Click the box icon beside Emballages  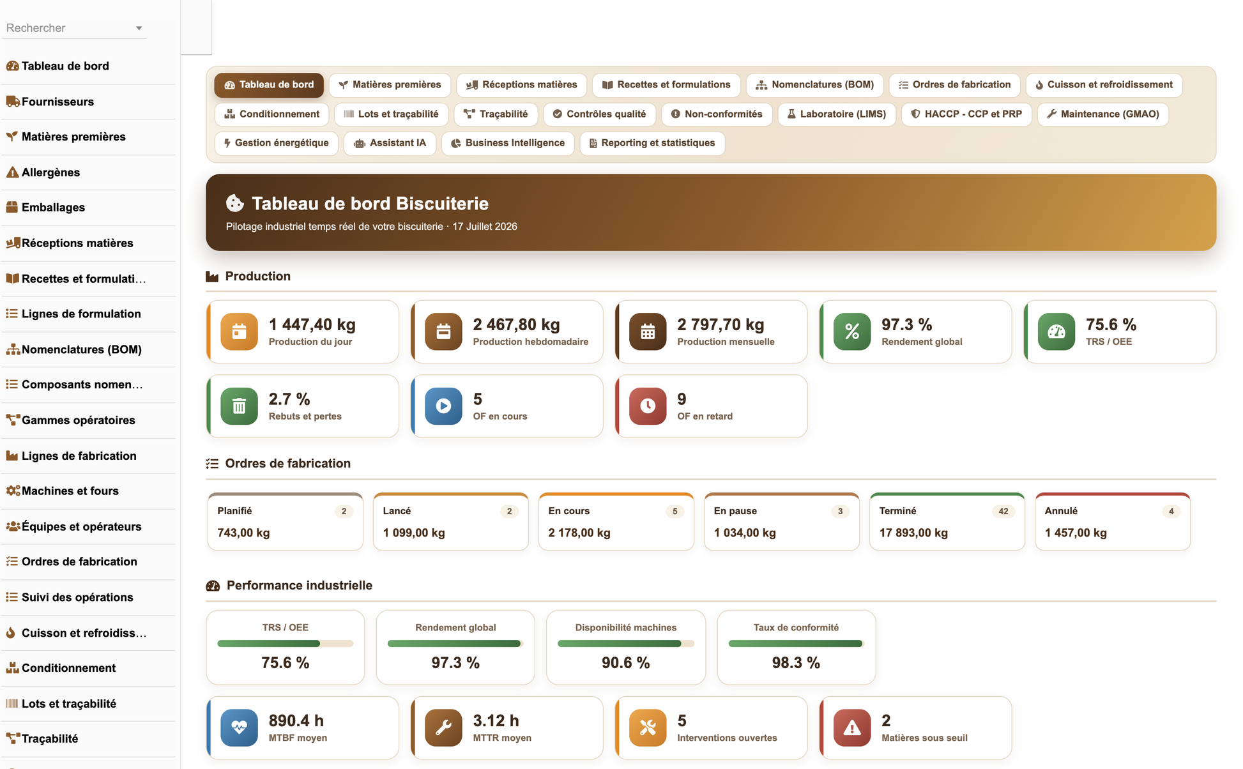(x=12, y=208)
